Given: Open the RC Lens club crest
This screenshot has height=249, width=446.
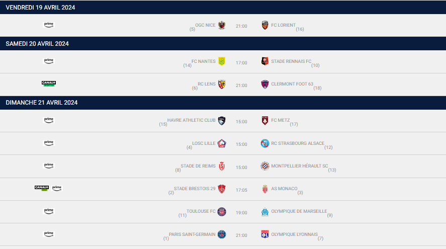Looking at the screenshot, I should point(222,84).
